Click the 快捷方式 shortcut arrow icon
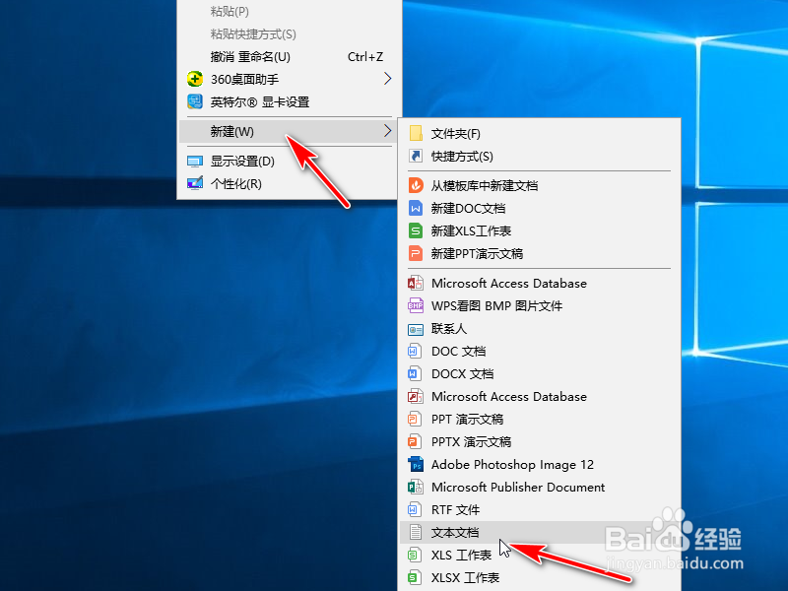Viewport: 788px width, 591px height. [x=416, y=156]
